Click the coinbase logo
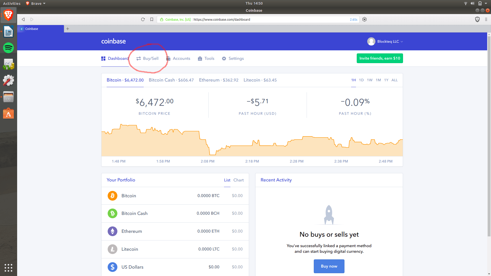The width and height of the screenshot is (491, 276). point(113,41)
